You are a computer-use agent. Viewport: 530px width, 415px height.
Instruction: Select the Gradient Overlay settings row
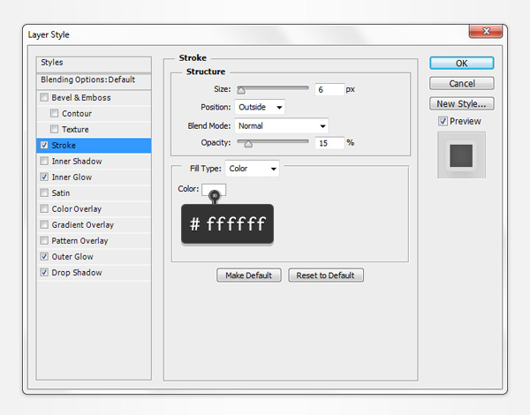tap(94, 225)
